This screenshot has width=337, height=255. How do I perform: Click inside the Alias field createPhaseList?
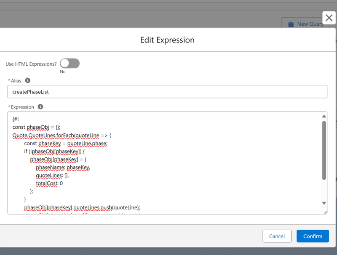[x=167, y=92]
